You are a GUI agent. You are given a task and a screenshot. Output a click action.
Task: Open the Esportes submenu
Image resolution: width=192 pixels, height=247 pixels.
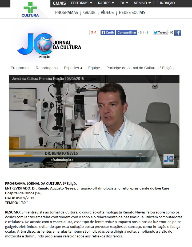pyautogui.click(x=73, y=68)
